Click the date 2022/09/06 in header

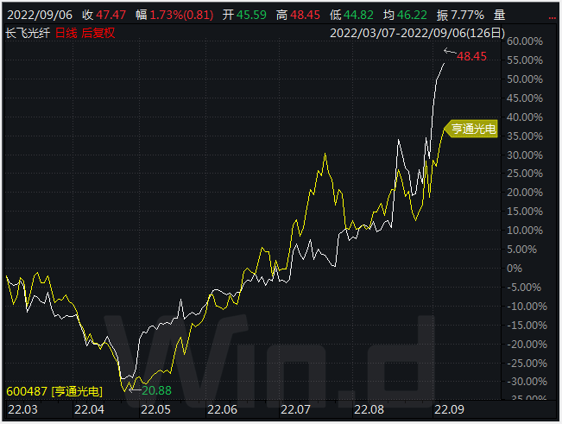[x=40, y=15]
